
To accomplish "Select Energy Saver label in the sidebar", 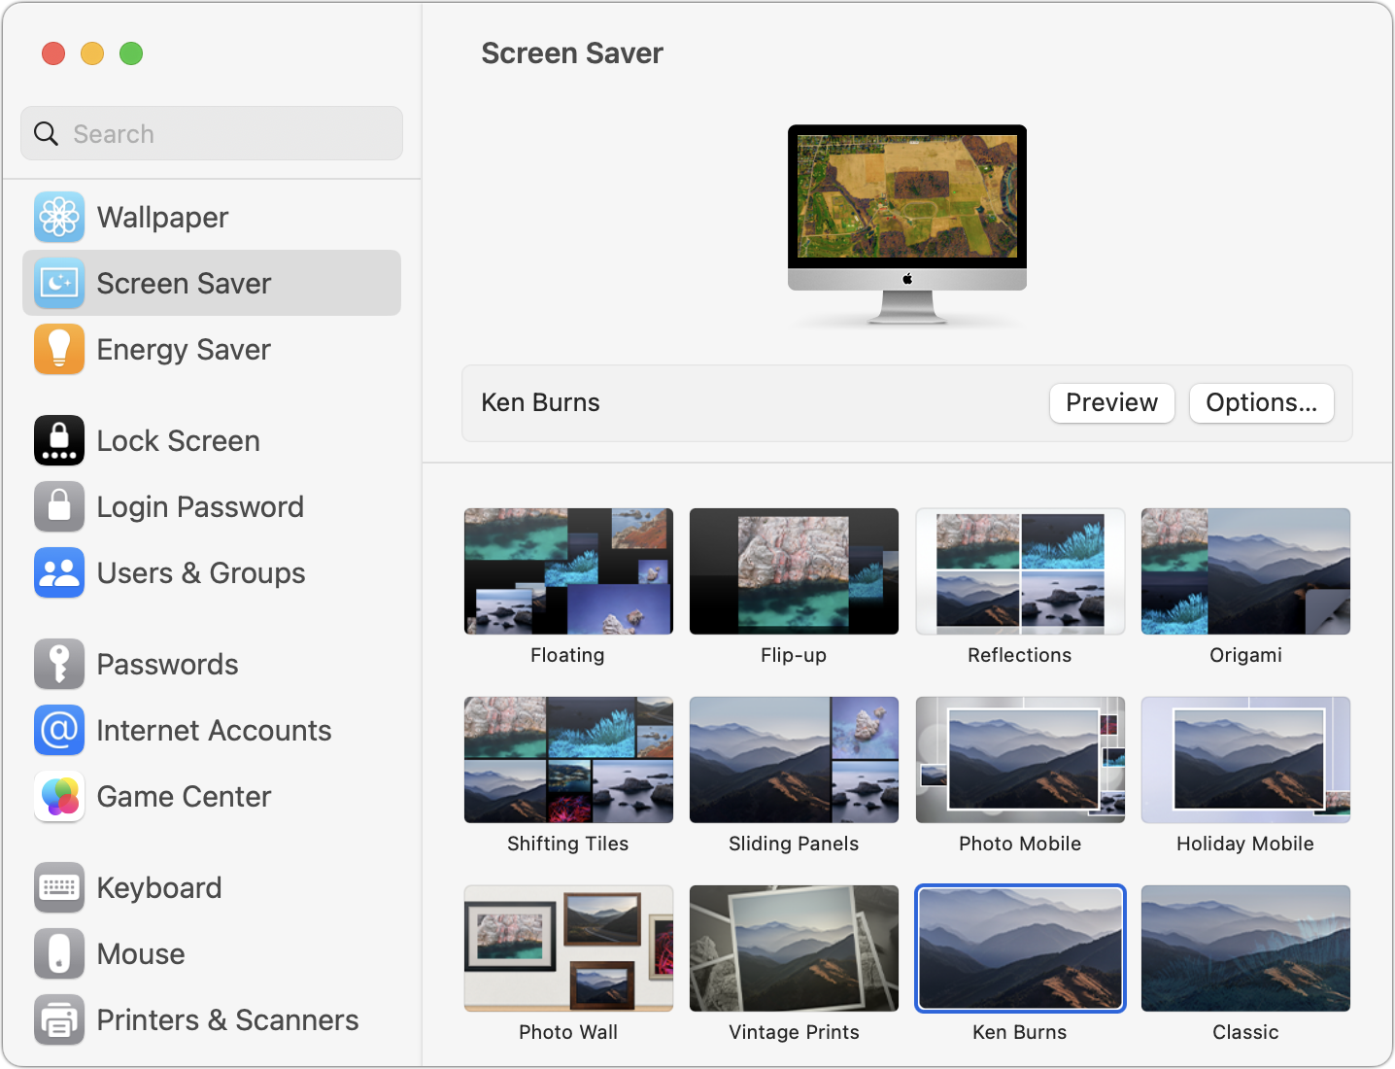I will pos(184,350).
